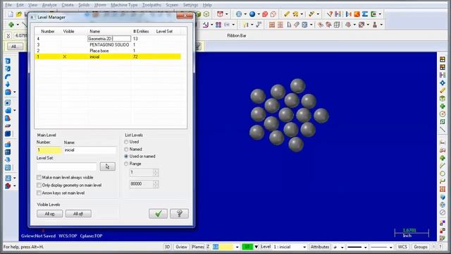Open the Machine Type menu
Image resolution: width=451 pixels, height=254 pixels.
point(124,5)
